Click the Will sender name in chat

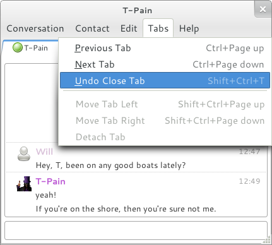pos(44,152)
